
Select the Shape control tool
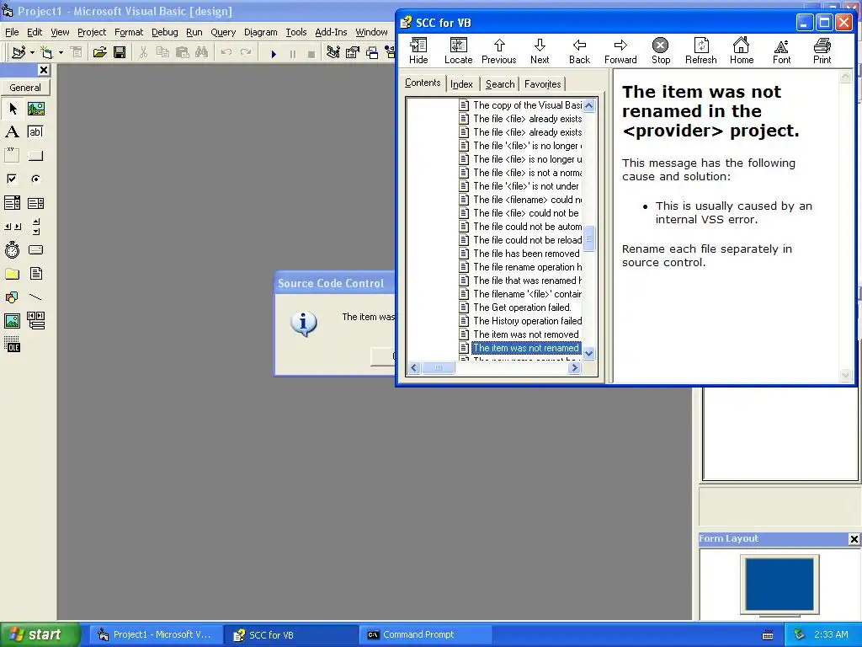click(x=12, y=297)
